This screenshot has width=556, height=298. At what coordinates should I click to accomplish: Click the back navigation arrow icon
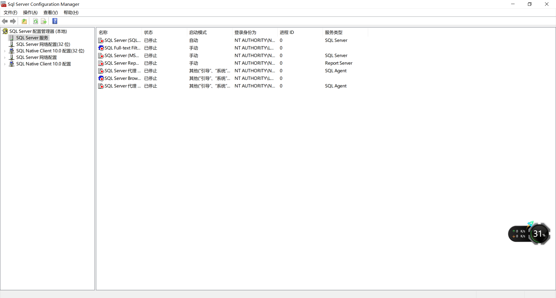pyautogui.click(x=5, y=21)
